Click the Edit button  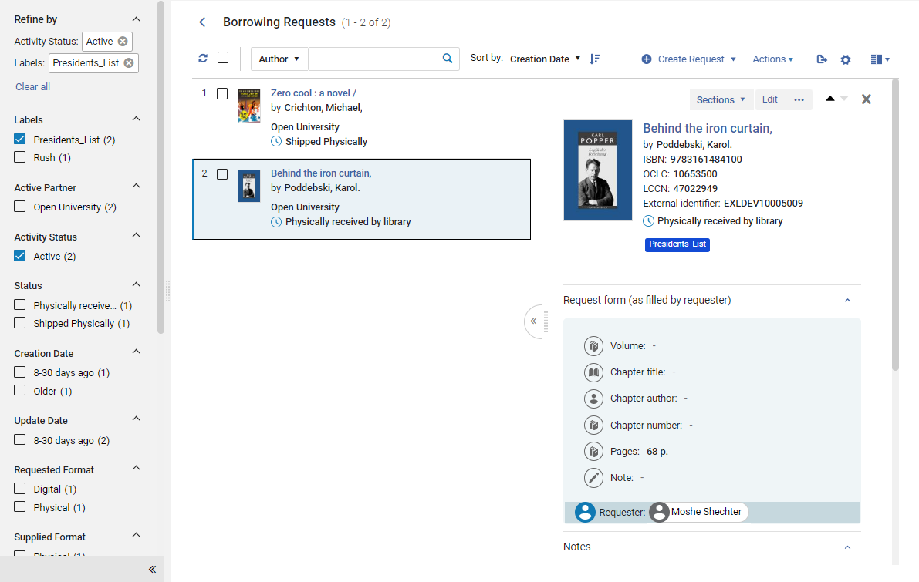pos(769,99)
